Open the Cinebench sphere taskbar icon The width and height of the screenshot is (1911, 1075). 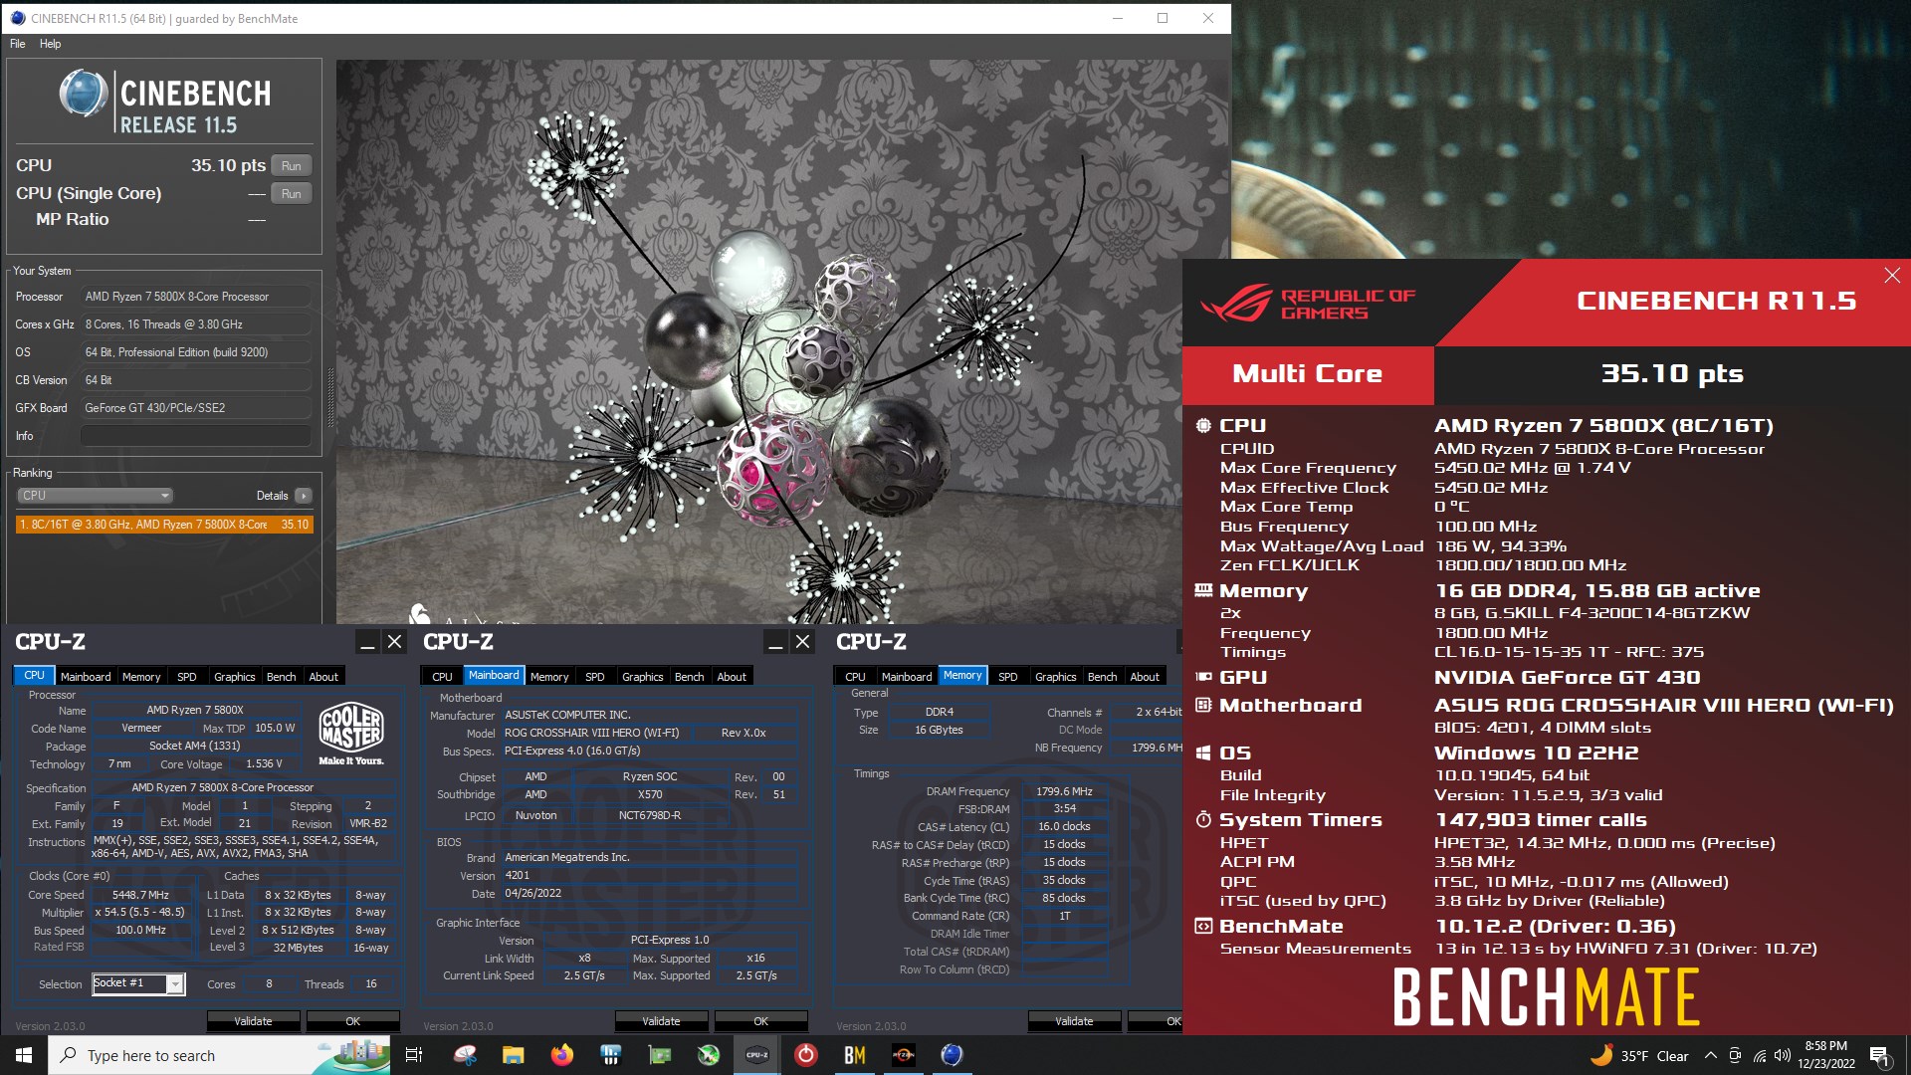coord(952,1055)
